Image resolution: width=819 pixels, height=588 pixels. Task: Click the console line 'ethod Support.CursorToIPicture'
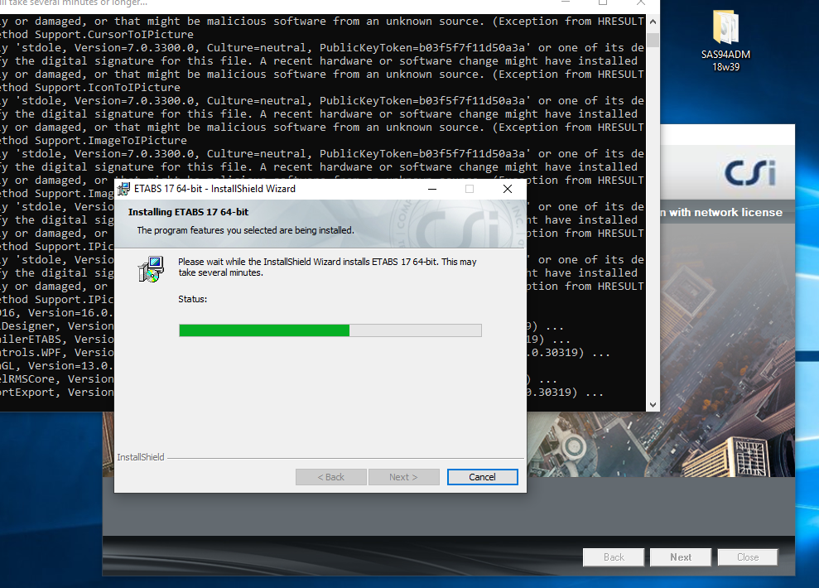97,35
